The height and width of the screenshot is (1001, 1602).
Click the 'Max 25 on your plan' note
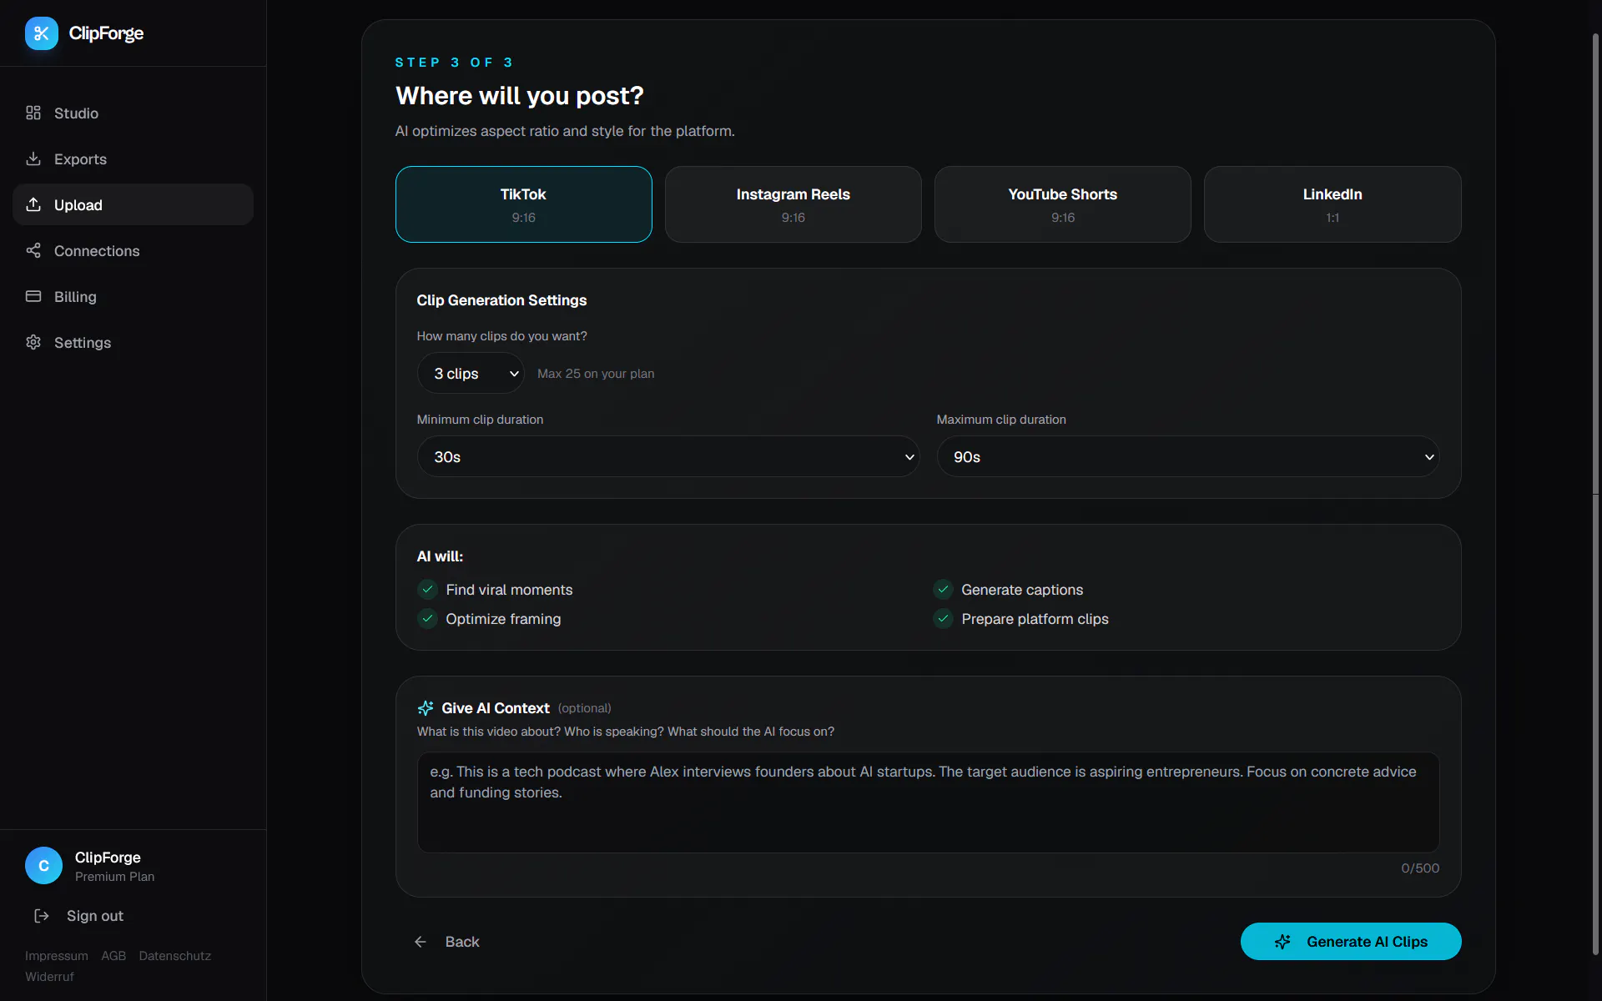596,374
